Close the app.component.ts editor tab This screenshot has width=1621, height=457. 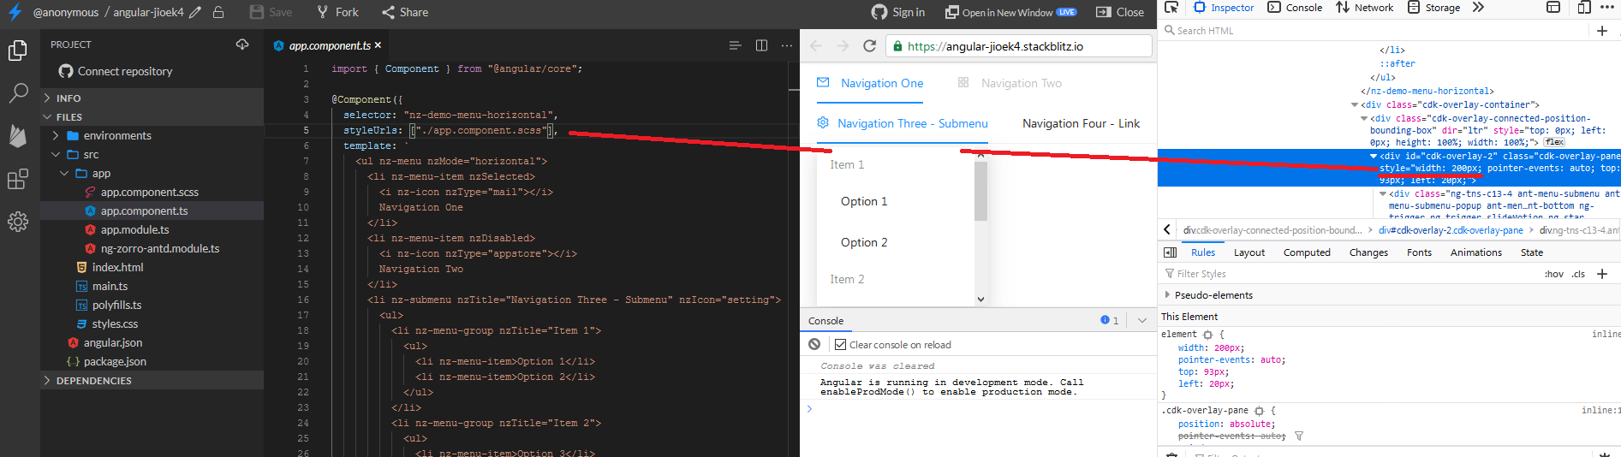[378, 45]
